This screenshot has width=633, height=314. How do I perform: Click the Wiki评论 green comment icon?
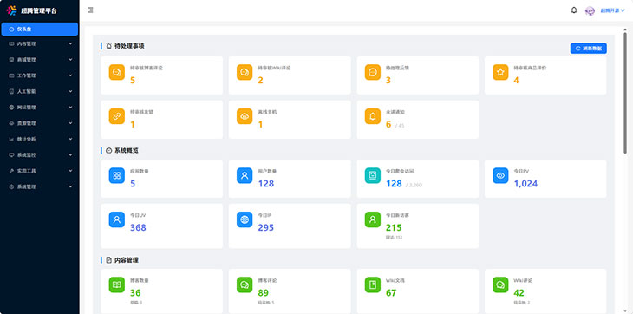coord(500,285)
